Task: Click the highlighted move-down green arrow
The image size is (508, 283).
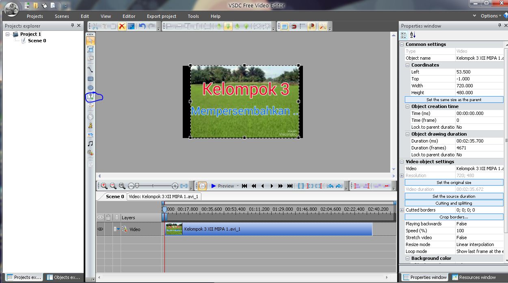Action: pos(228,26)
